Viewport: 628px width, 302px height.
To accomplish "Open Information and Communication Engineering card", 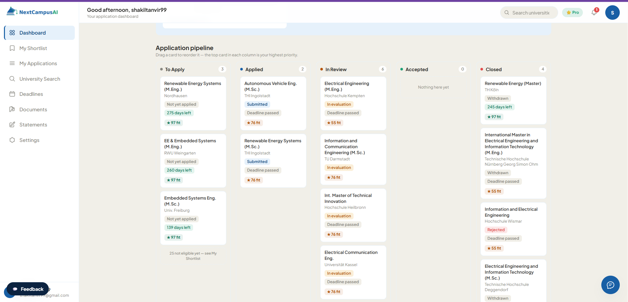I will pos(353,159).
